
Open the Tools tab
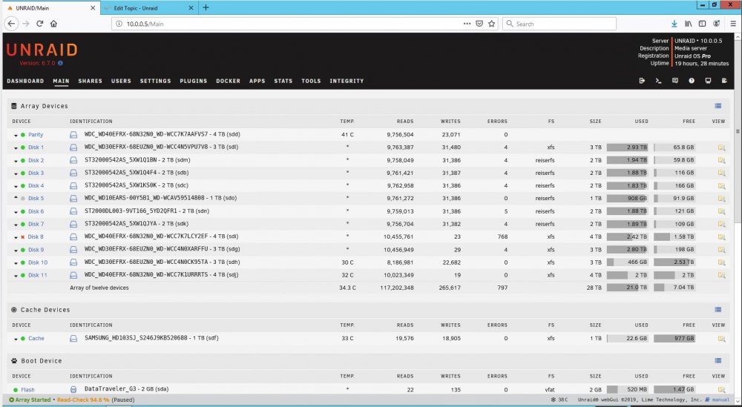click(x=311, y=81)
